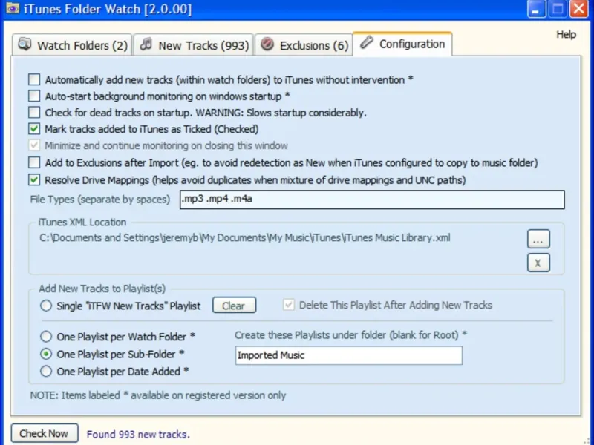Click the window resize grip in the corner
The width and height of the screenshot is (594, 445).
[x=587, y=441]
